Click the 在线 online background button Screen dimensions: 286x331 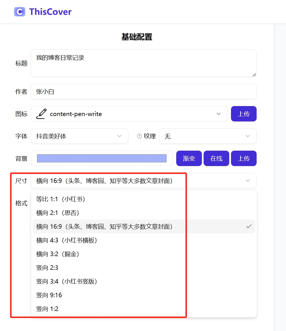pos(216,158)
